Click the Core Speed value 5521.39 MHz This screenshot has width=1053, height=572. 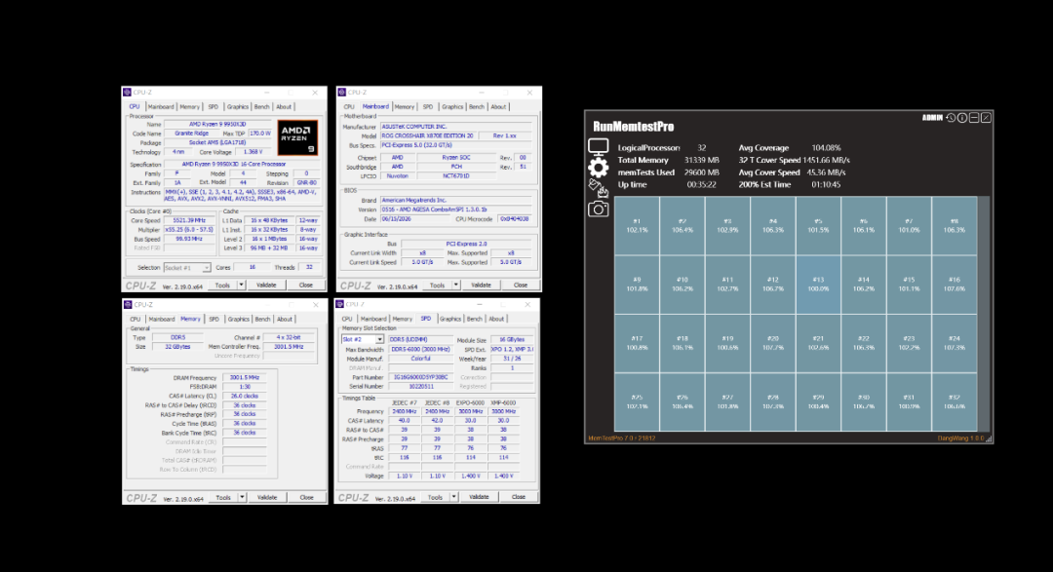(190, 220)
